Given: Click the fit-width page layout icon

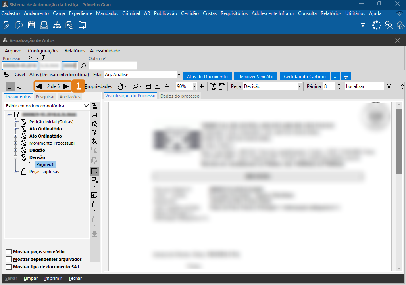Looking at the screenshot, I should point(148,86).
